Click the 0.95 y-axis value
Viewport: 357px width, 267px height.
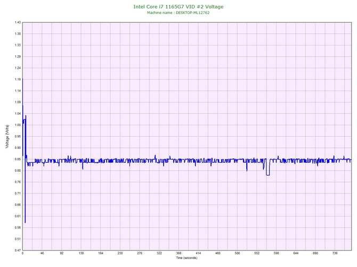(18, 136)
